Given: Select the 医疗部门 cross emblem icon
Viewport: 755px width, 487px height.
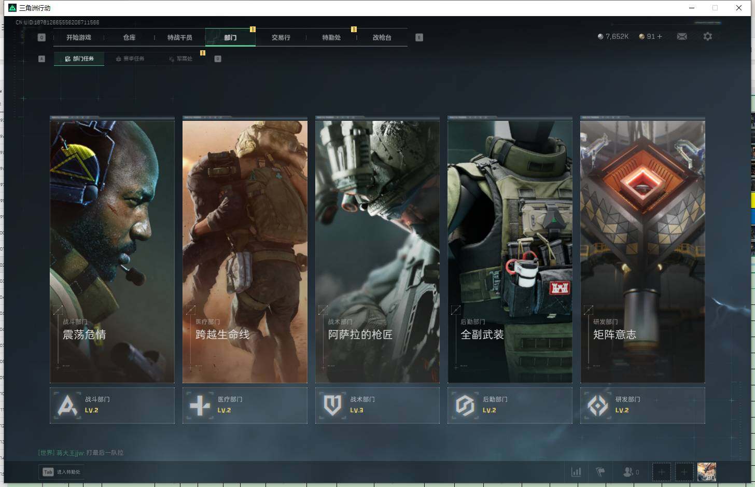Looking at the screenshot, I should (200, 406).
